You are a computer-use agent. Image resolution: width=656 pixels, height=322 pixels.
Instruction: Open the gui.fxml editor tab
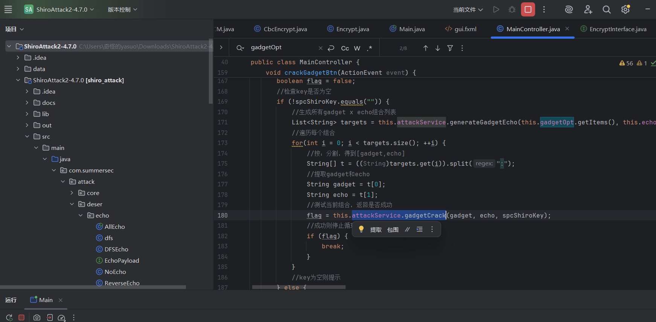465,29
